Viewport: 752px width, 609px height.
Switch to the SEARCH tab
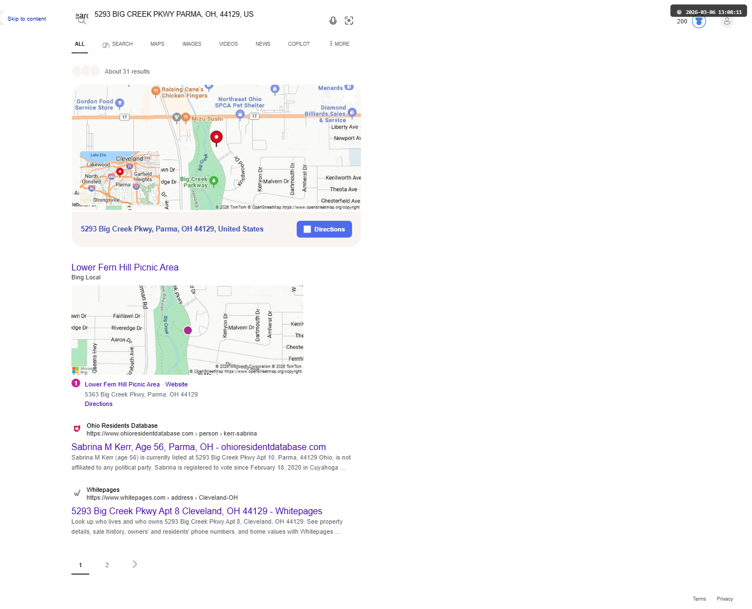tap(118, 44)
